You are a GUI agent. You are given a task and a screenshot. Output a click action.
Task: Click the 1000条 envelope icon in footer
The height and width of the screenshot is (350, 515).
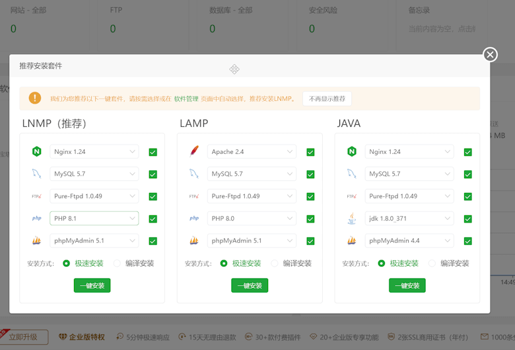click(x=485, y=337)
